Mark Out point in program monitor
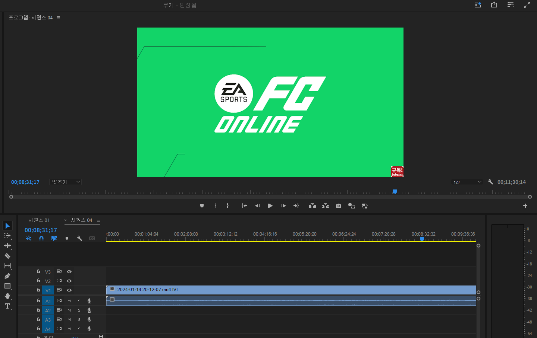This screenshot has width=537, height=338. click(x=227, y=206)
